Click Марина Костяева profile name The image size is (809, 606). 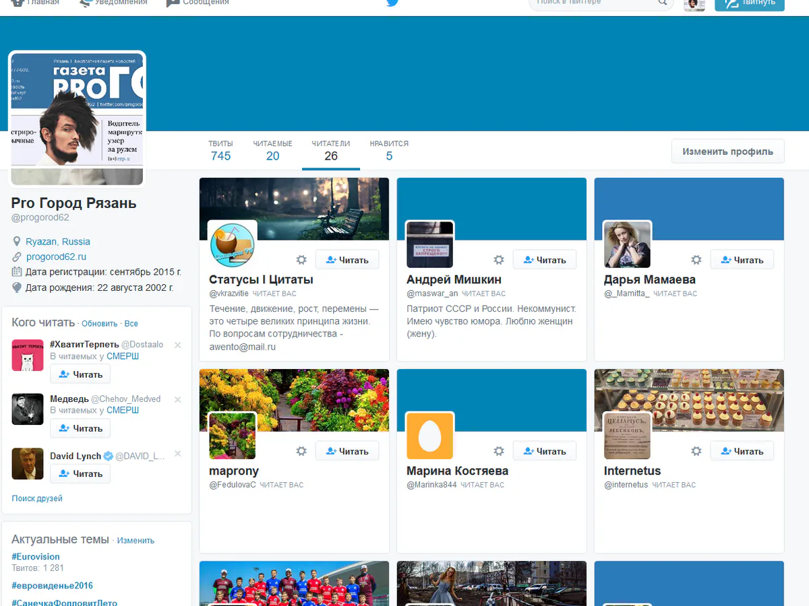click(457, 471)
